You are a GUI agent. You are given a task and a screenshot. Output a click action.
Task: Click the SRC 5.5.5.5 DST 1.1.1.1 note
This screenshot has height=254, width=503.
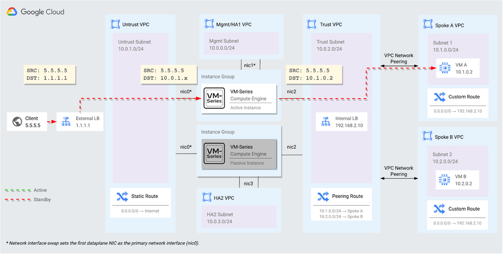[50, 74]
